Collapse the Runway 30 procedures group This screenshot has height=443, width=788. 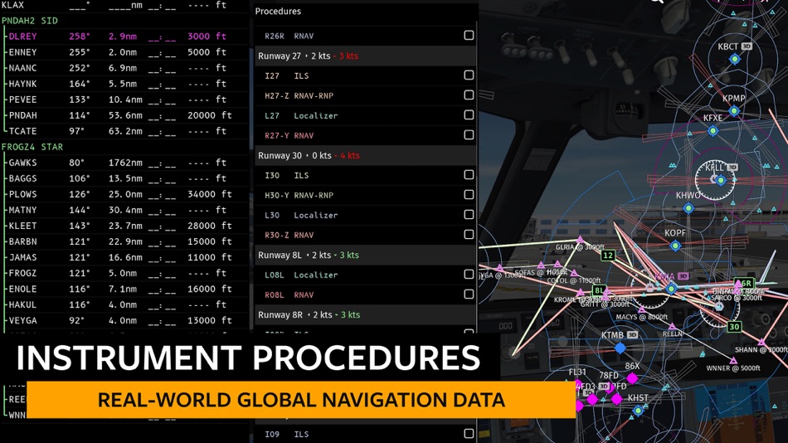(x=365, y=155)
